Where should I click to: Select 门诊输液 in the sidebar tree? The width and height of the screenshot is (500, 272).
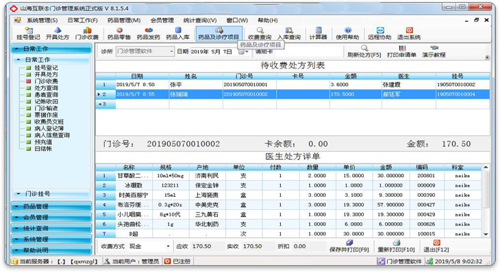47,108
